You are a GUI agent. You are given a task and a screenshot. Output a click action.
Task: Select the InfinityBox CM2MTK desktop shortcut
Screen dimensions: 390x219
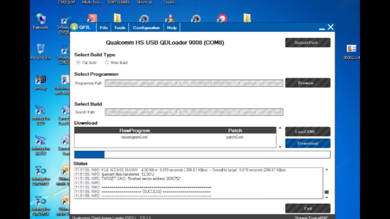(41, 206)
